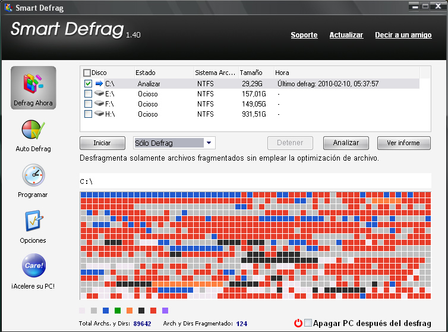This screenshot has height=332, width=448.
Task: Click the Analizar button
Action: [x=346, y=143]
